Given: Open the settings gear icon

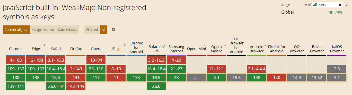Looking at the screenshot, I should pos(113,30).
